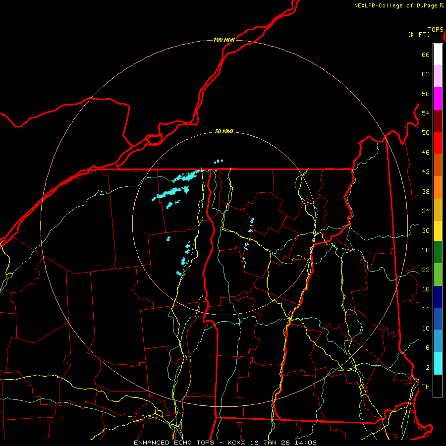Click the 30 value on the legend
The width and height of the screenshot is (446, 446).
(426, 230)
